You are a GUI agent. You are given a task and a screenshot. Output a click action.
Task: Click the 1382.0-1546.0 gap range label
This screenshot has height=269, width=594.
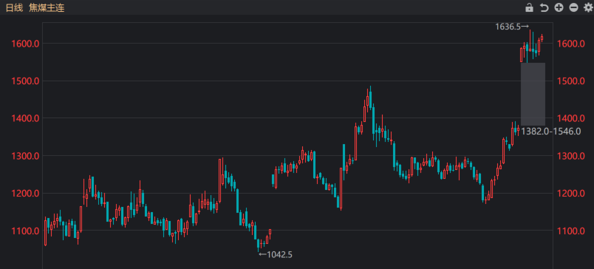[551, 132]
